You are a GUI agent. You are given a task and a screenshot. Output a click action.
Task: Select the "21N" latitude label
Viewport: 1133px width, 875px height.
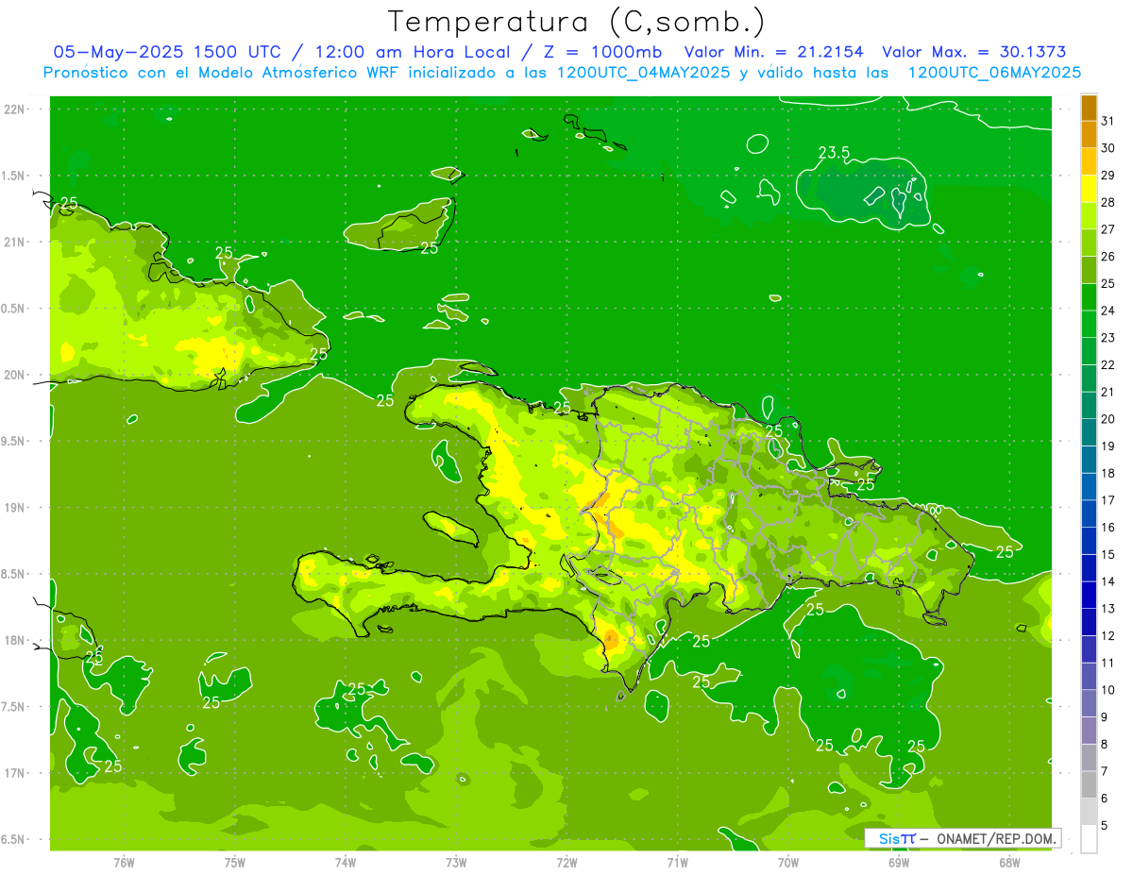click(16, 242)
